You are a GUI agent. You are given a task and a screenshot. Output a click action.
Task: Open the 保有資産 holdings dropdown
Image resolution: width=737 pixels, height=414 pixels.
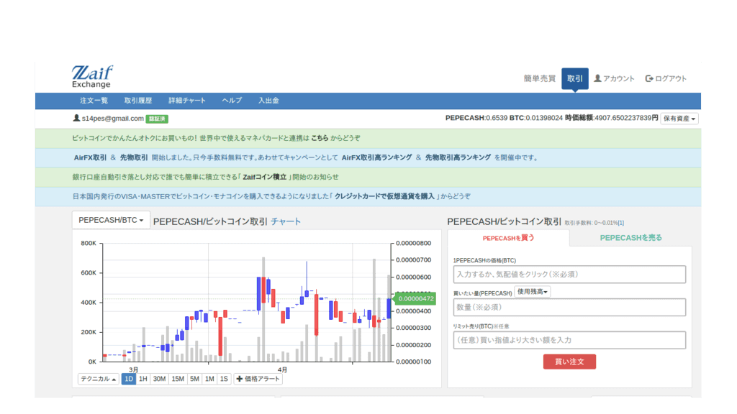coord(679,119)
